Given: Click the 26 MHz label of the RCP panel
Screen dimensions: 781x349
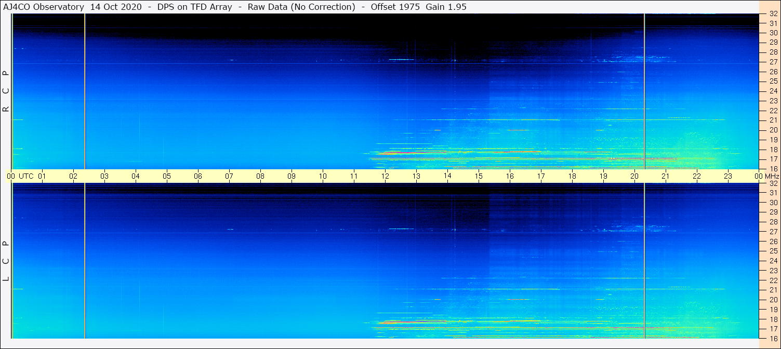Looking at the screenshot, I should pos(773,72).
